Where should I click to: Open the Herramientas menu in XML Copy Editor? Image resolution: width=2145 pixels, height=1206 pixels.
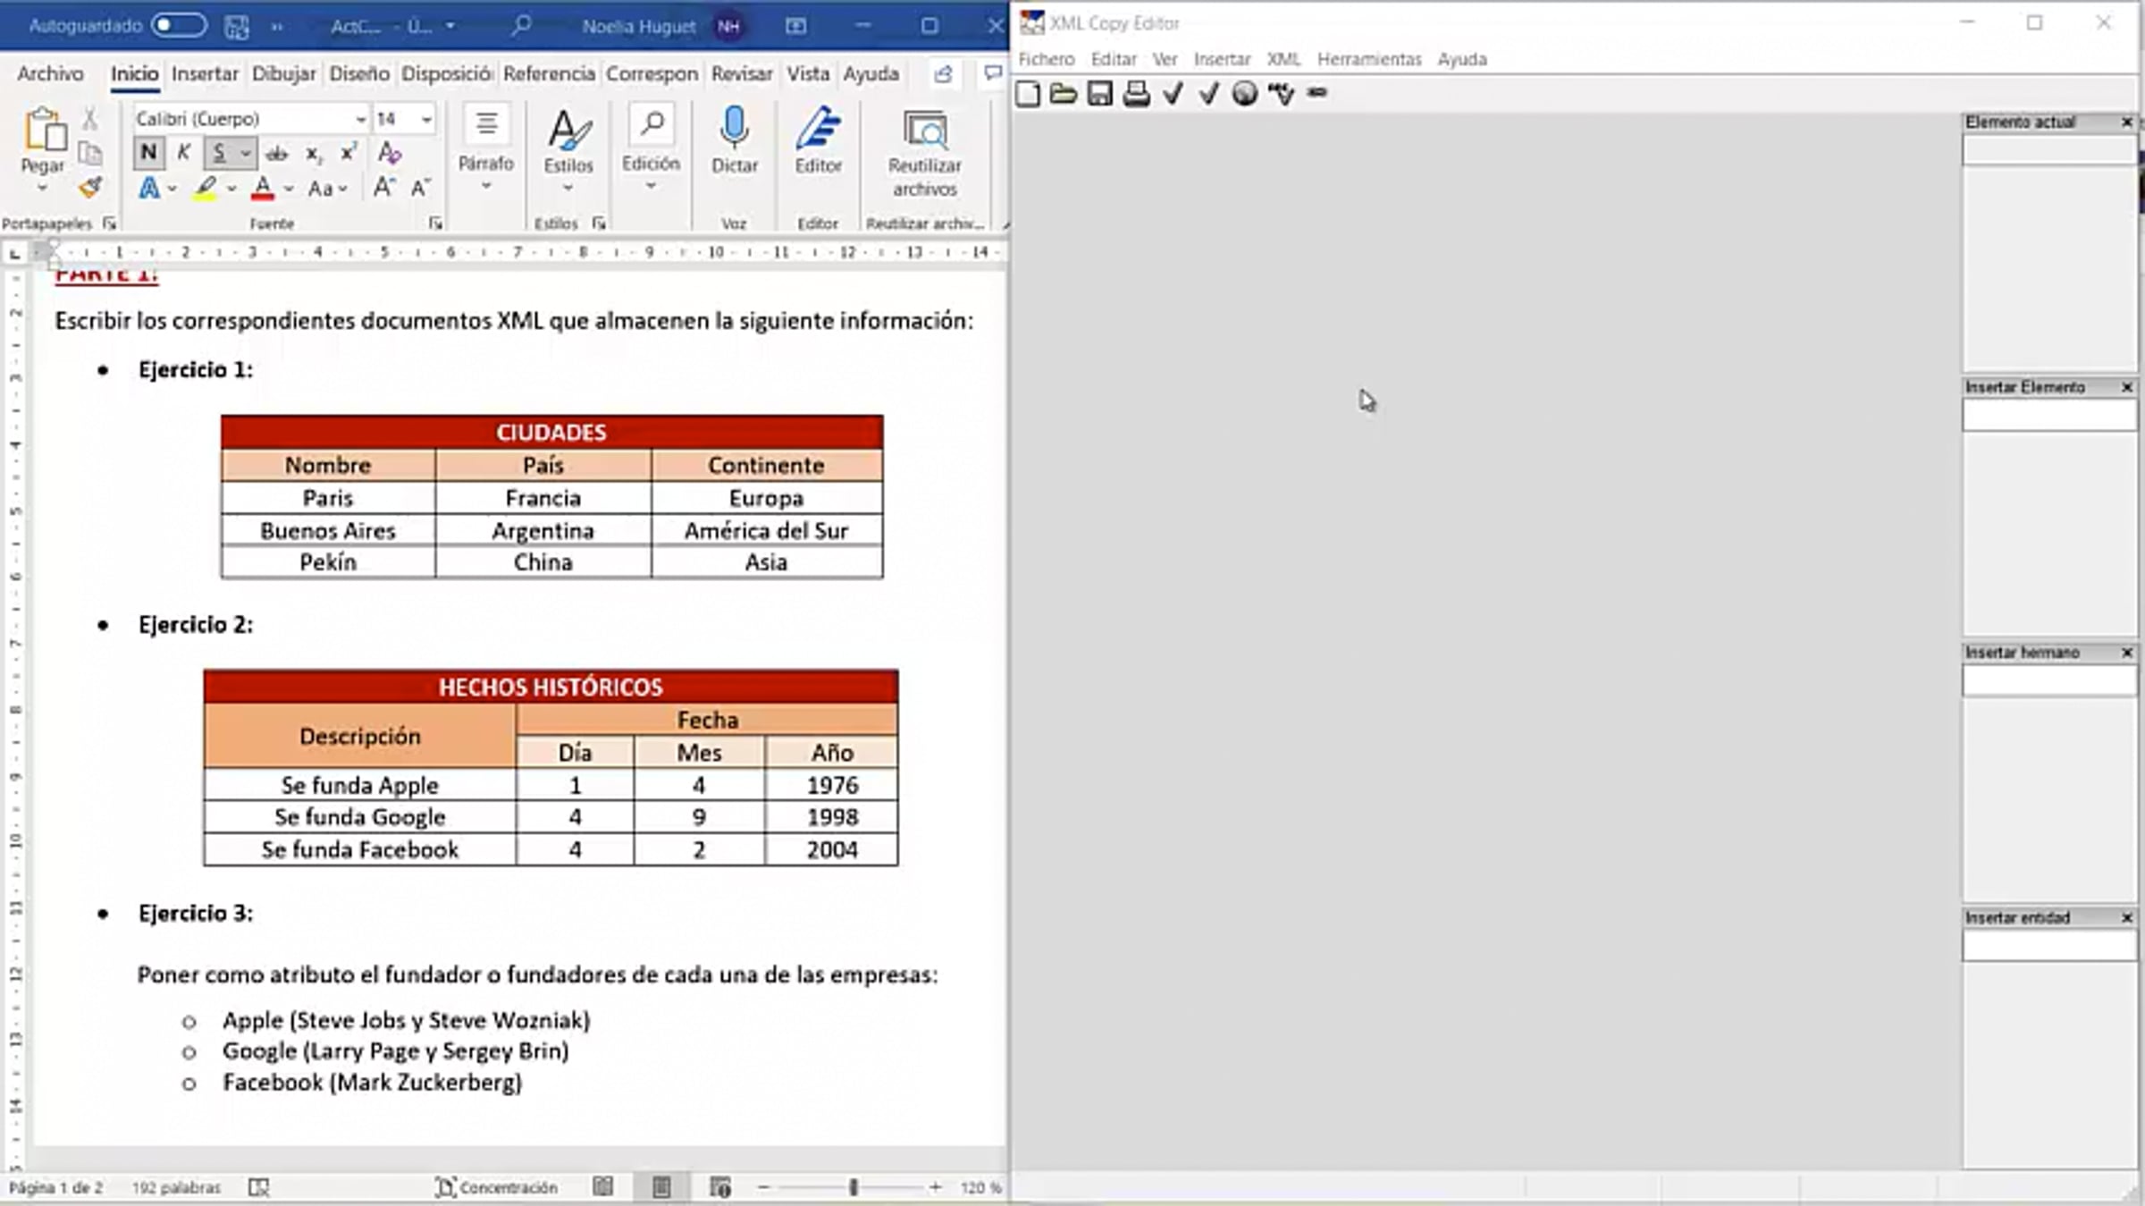(1368, 59)
